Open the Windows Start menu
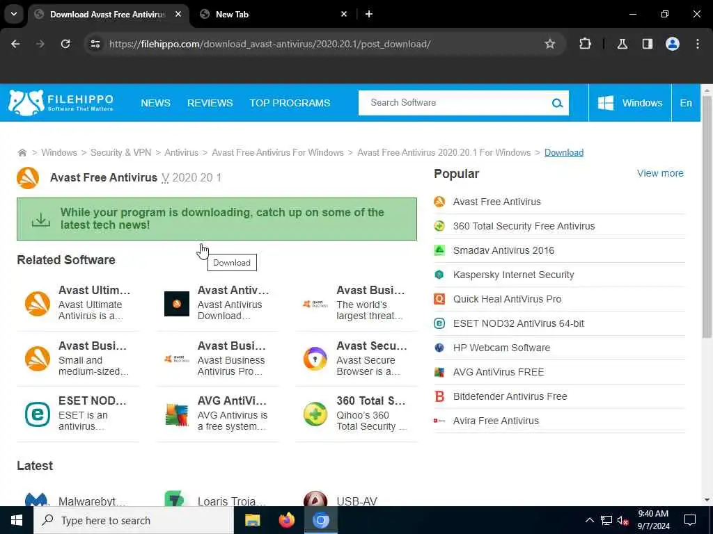 click(17, 520)
